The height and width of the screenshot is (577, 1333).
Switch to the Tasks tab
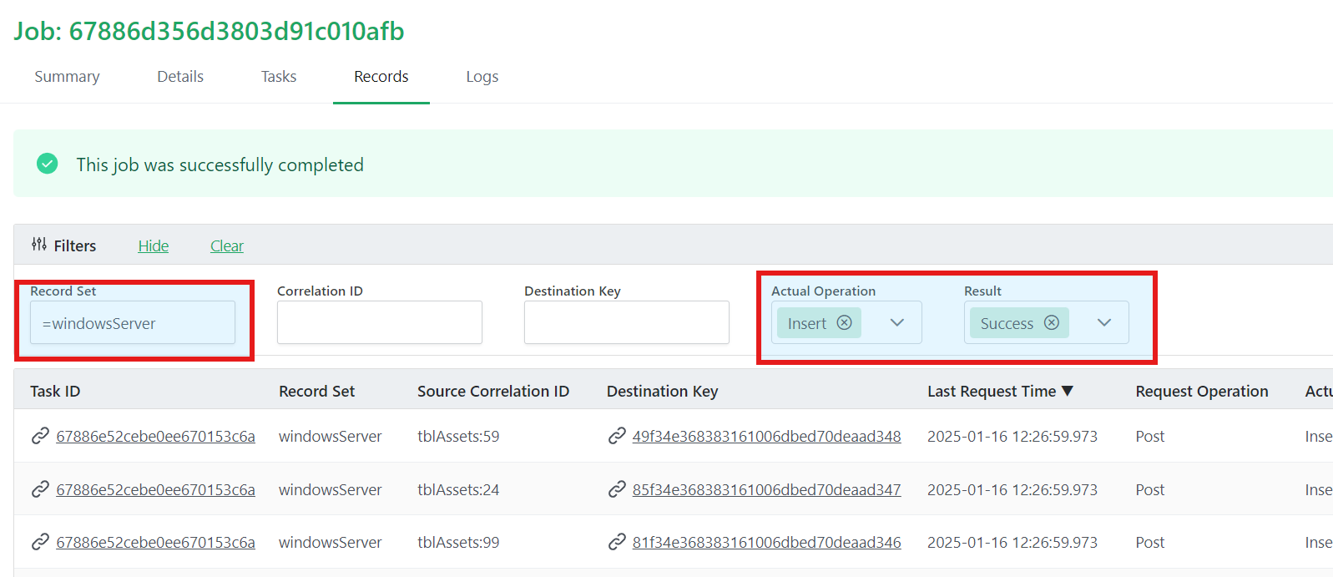click(279, 77)
